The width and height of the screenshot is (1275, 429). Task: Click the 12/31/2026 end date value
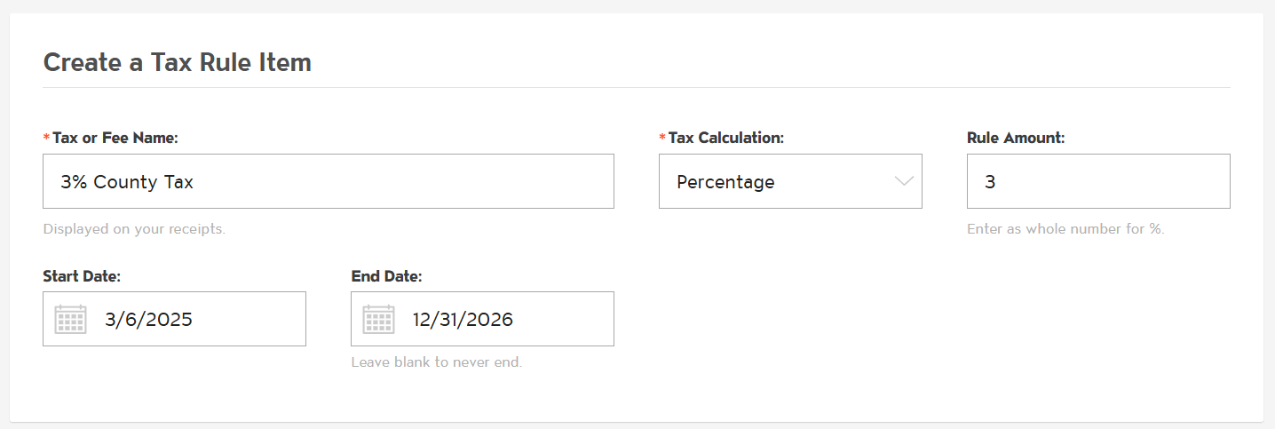point(463,319)
